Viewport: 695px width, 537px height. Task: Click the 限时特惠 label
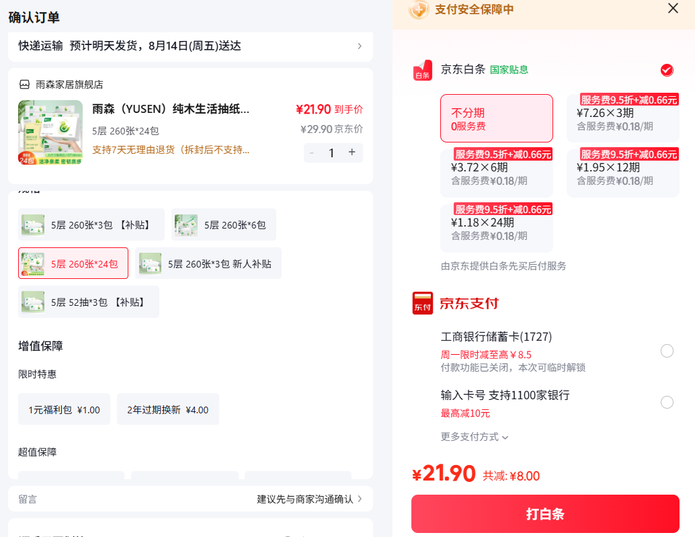37,374
